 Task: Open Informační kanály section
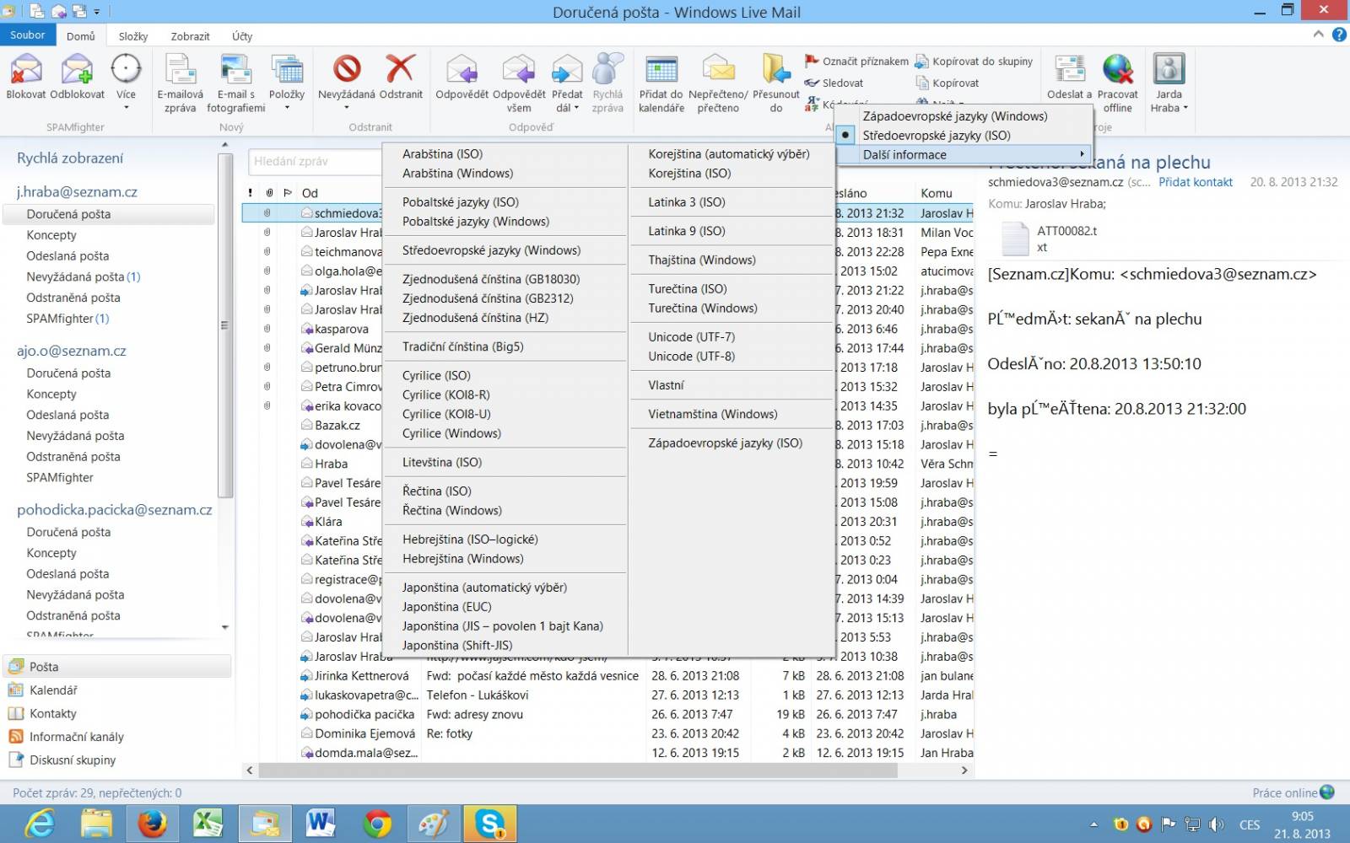pyautogui.click(x=76, y=736)
